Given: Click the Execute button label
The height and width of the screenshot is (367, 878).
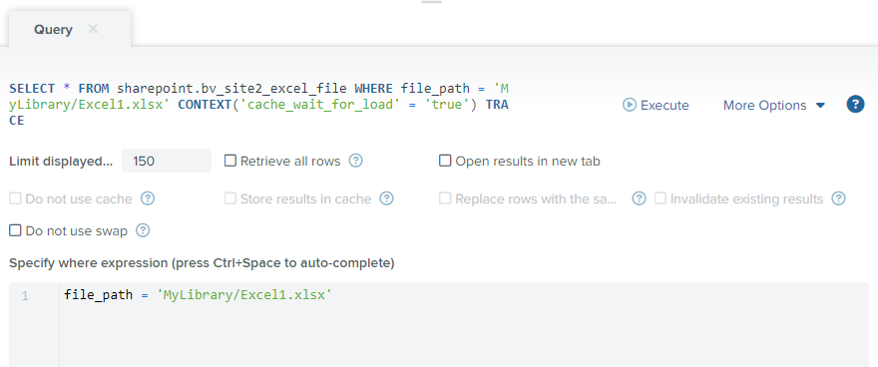Looking at the screenshot, I should pos(664,105).
